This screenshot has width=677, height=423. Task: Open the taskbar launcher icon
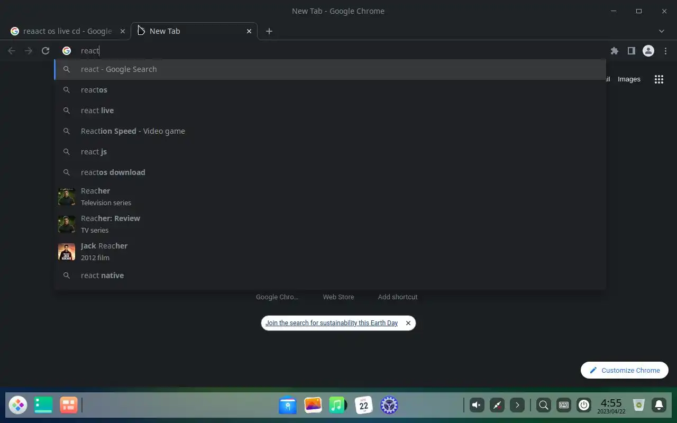point(18,406)
